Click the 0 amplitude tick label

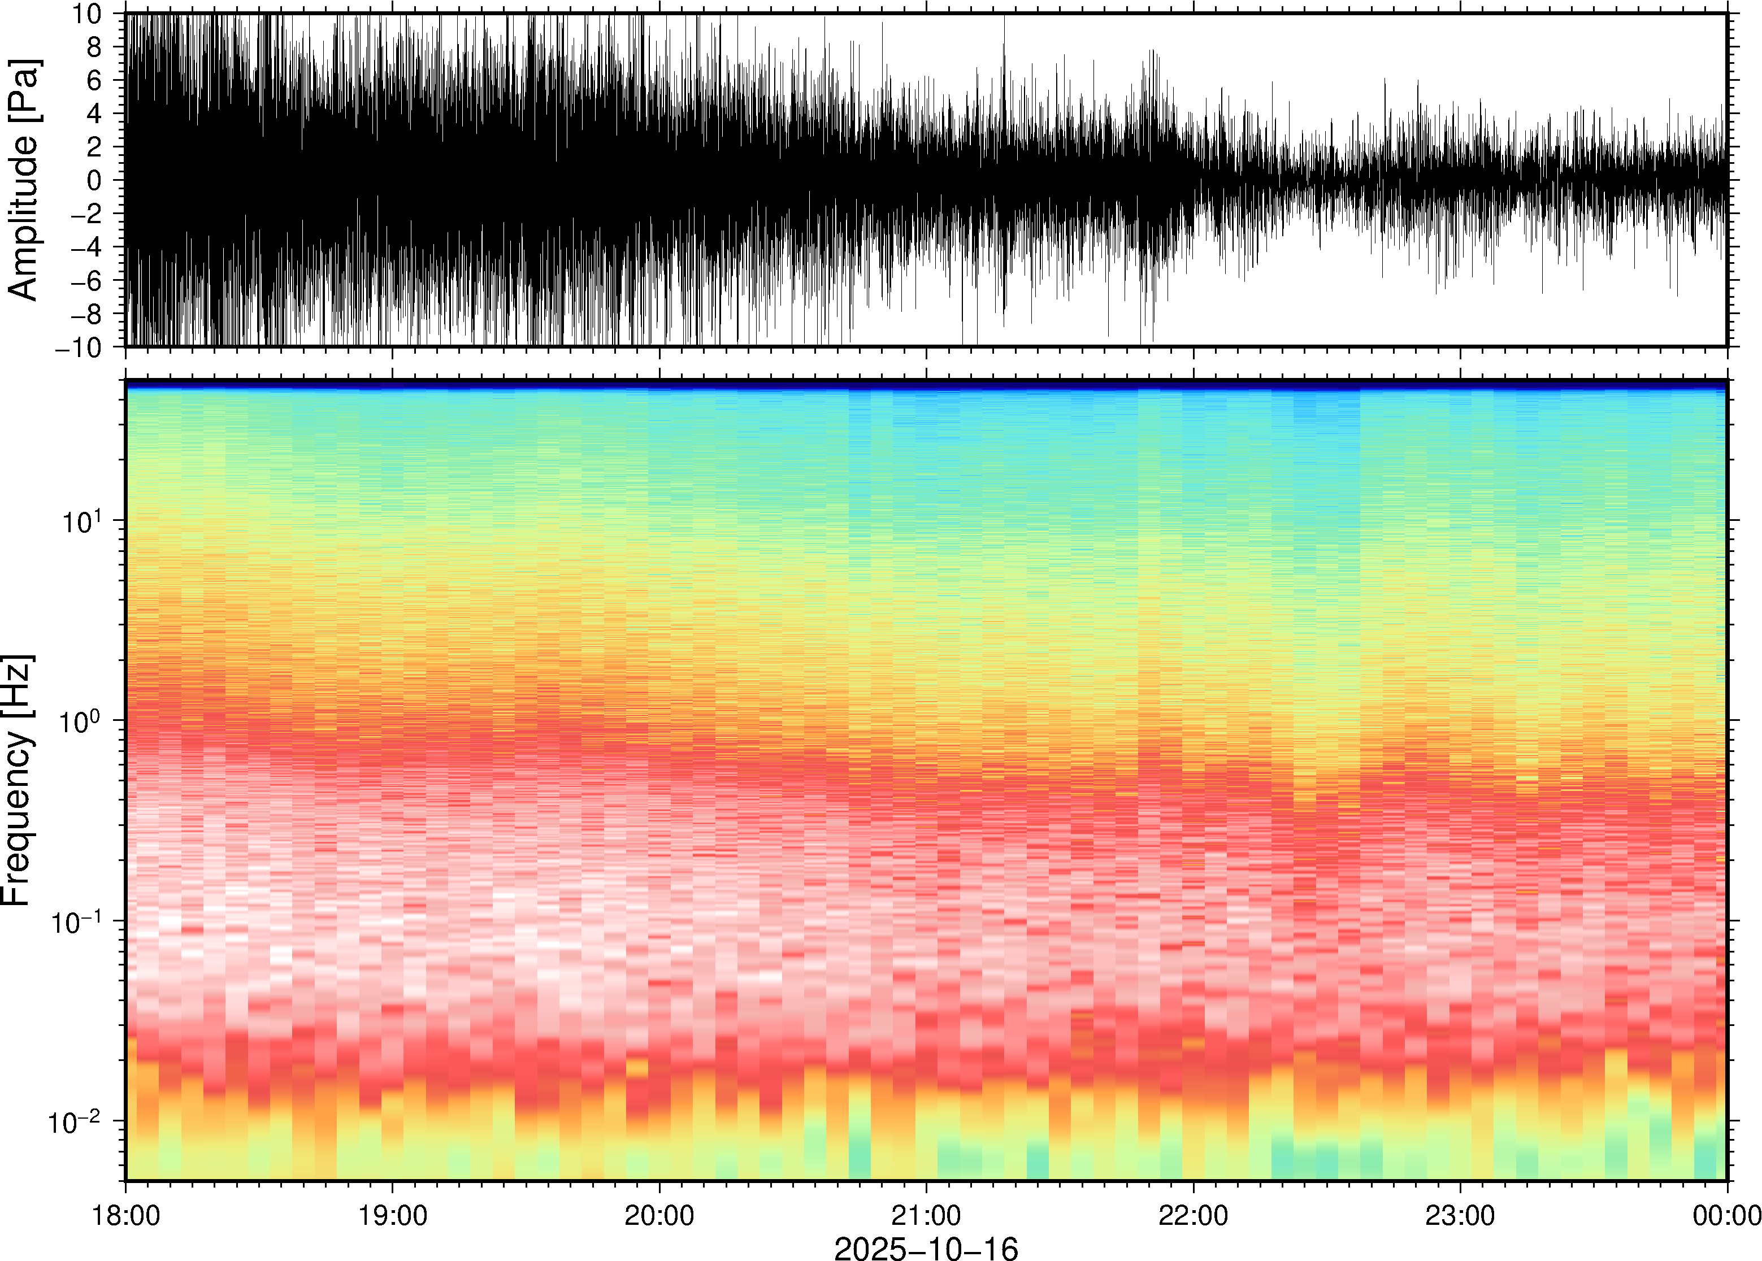94,180
